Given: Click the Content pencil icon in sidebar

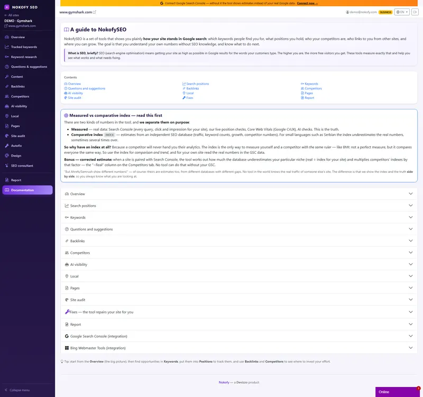Looking at the screenshot, I should pos(7,77).
